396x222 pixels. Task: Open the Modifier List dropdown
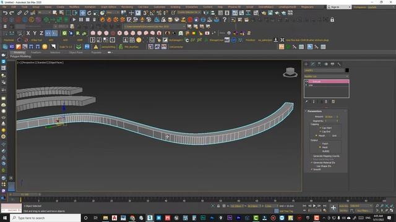[326, 76]
